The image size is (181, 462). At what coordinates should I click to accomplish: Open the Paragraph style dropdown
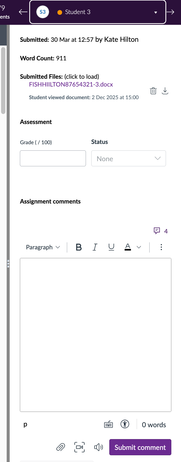43,247
